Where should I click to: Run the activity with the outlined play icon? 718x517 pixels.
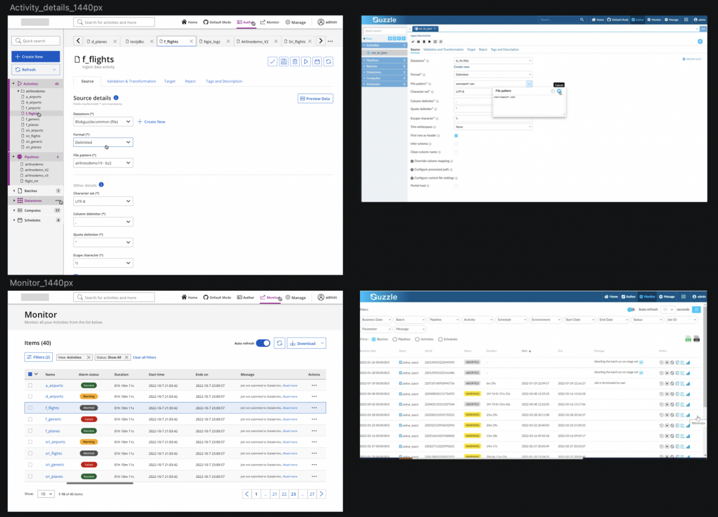click(306, 61)
